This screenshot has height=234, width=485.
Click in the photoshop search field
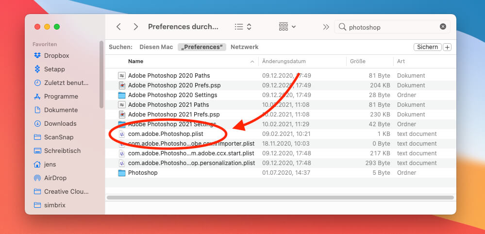[x=392, y=27]
